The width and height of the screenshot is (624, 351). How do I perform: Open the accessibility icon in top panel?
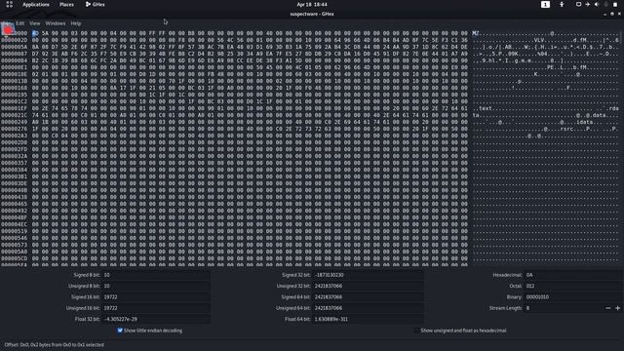562,4
